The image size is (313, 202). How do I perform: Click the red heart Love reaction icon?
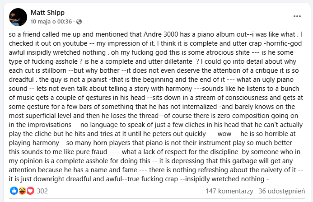click(30, 191)
